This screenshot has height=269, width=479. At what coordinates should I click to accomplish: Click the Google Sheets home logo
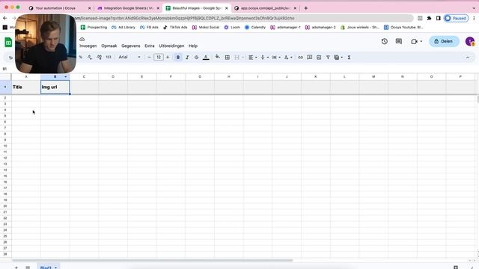click(8, 43)
